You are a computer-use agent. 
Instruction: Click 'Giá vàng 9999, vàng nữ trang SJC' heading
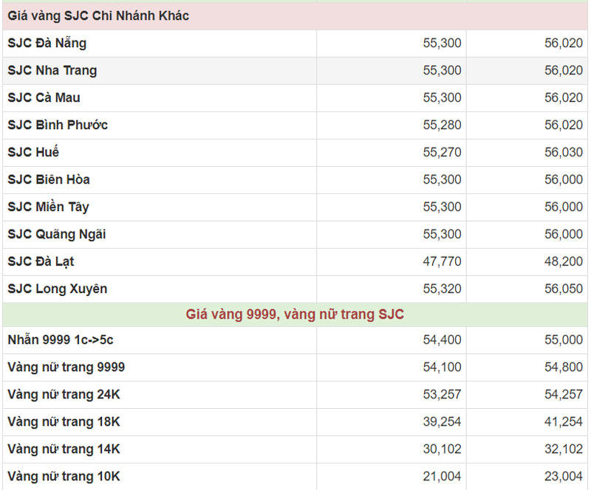295,314
